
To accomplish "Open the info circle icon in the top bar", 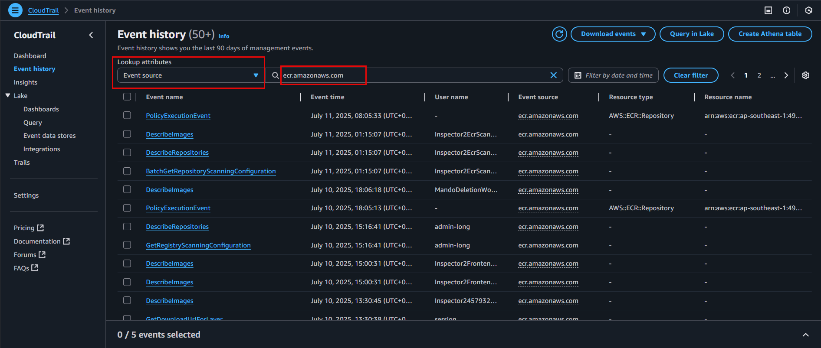I will pos(786,10).
